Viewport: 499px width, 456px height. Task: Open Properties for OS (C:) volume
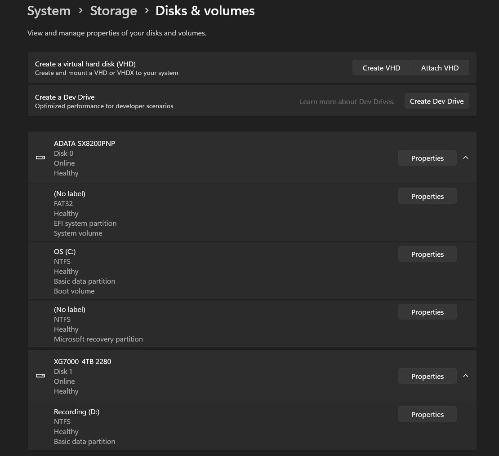(x=427, y=254)
